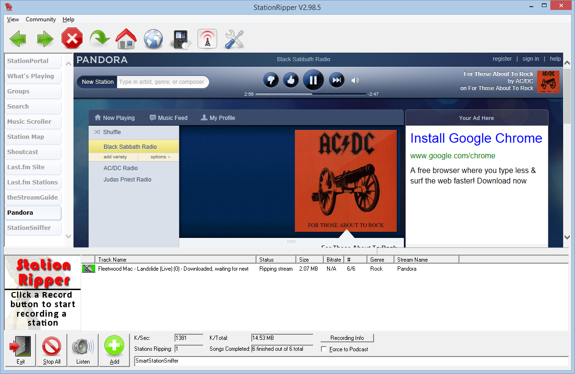Image resolution: width=575 pixels, height=374 pixels.
Task: Click the radio tower broadcast icon
Action: click(x=207, y=39)
